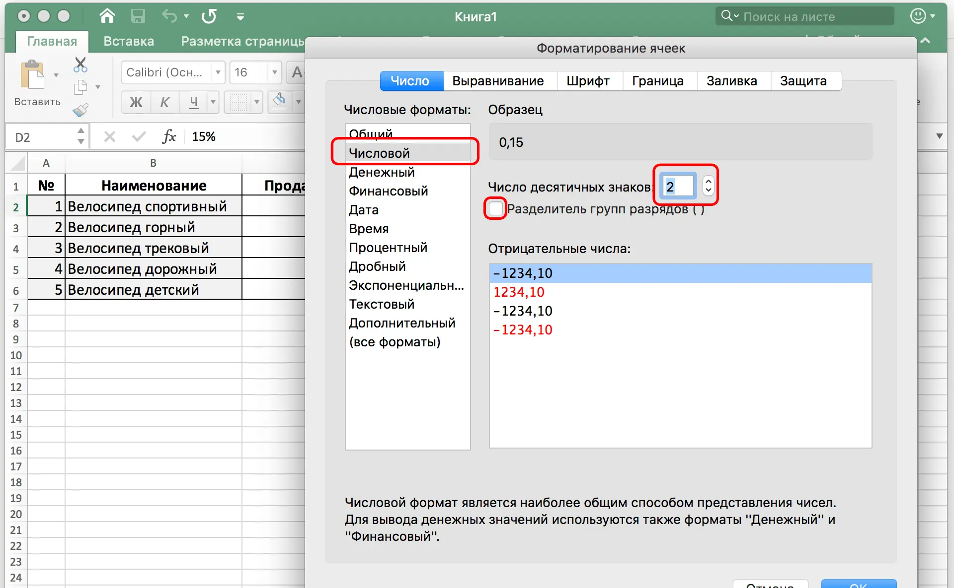Screen dimensions: 954x588
Task: Click the select-all corner triangle of sheet
Action: [x=17, y=163]
